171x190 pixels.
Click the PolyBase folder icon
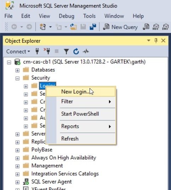point(26,150)
